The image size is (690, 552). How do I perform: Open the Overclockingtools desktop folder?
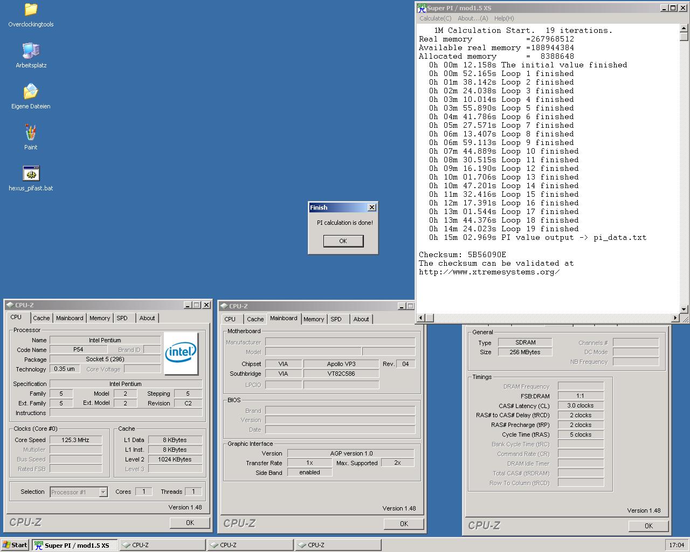(x=31, y=15)
